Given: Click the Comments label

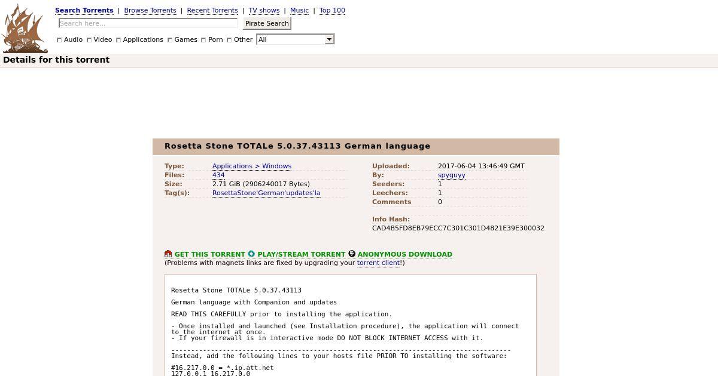Looking at the screenshot, I should click(392, 202).
